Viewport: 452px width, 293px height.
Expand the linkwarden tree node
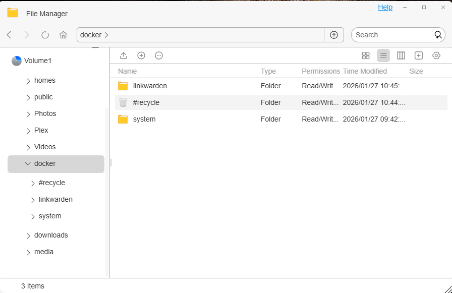[x=33, y=200]
